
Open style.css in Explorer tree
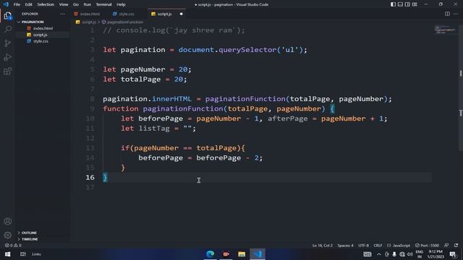(41, 41)
